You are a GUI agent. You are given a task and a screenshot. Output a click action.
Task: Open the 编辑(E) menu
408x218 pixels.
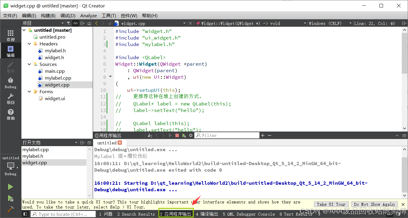coord(29,15)
